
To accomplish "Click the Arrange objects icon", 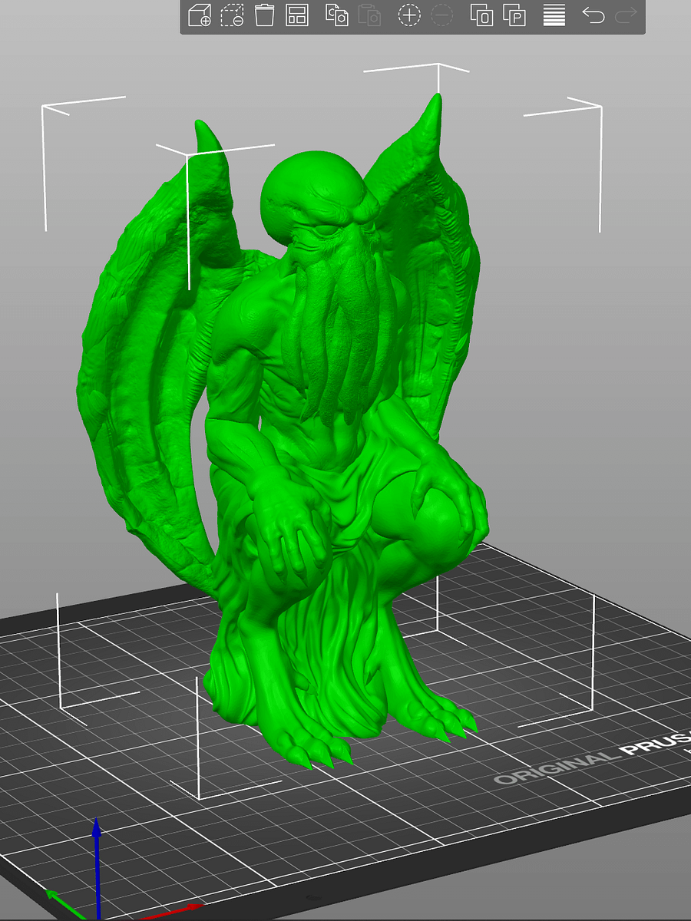I will [297, 15].
